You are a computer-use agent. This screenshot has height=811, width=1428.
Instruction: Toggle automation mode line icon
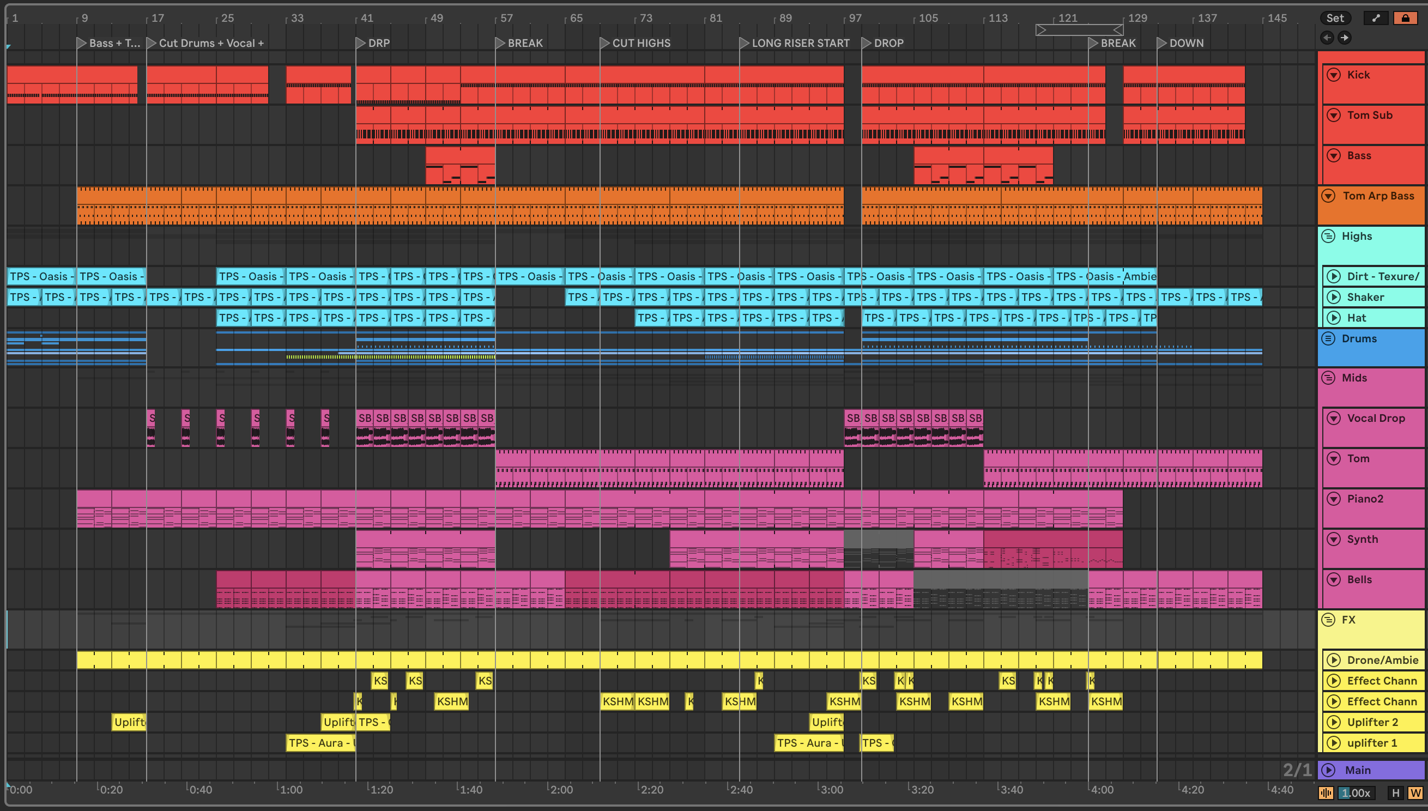(x=1376, y=18)
